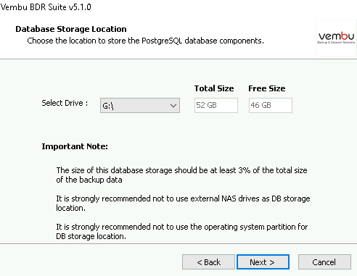Cancel the Vembu BDR Suite installation

324,262
